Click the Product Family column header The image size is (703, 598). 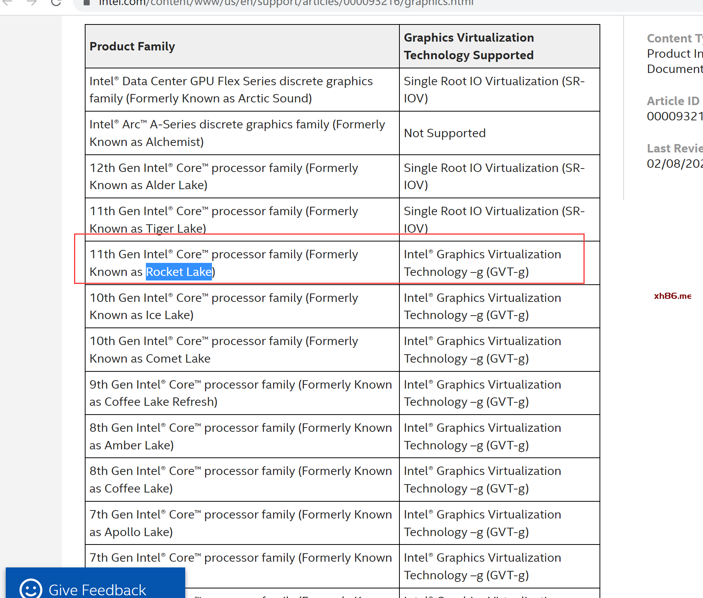tap(242, 46)
